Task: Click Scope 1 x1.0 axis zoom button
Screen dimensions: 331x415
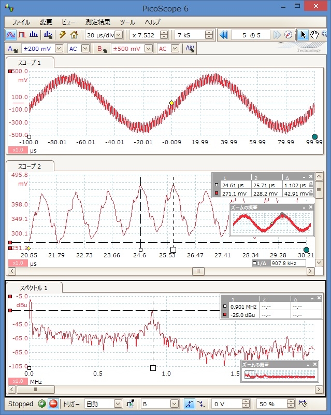Action: click(x=18, y=150)
